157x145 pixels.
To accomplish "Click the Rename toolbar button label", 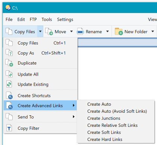I will pyautogui.click(x=94, y=32).
